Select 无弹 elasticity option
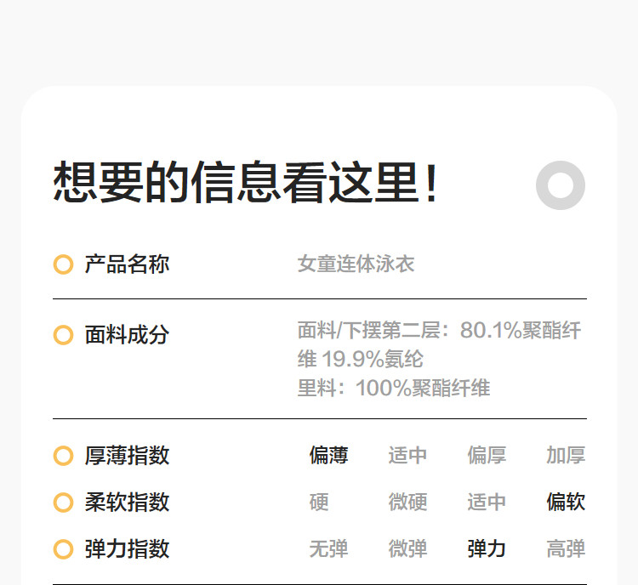Screen dimensions: 638x585 (328, 549)
